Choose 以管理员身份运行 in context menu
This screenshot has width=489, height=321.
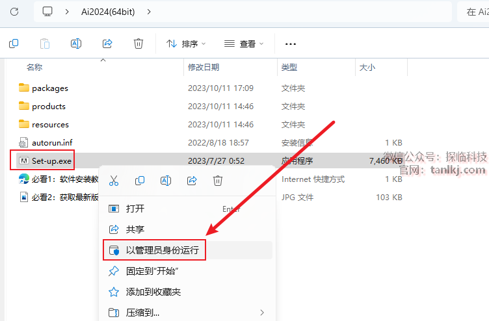coord(188,250)
